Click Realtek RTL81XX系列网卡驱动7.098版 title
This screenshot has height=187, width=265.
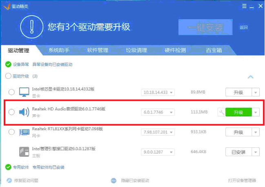pos(67,129)
